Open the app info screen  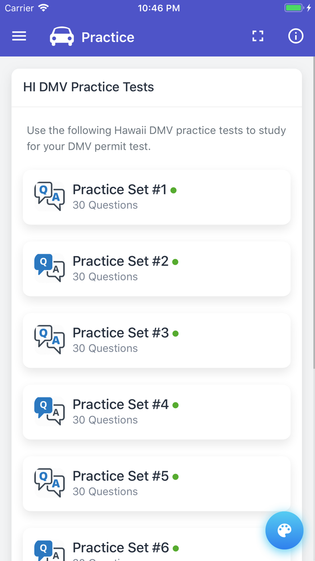point(296,36)
